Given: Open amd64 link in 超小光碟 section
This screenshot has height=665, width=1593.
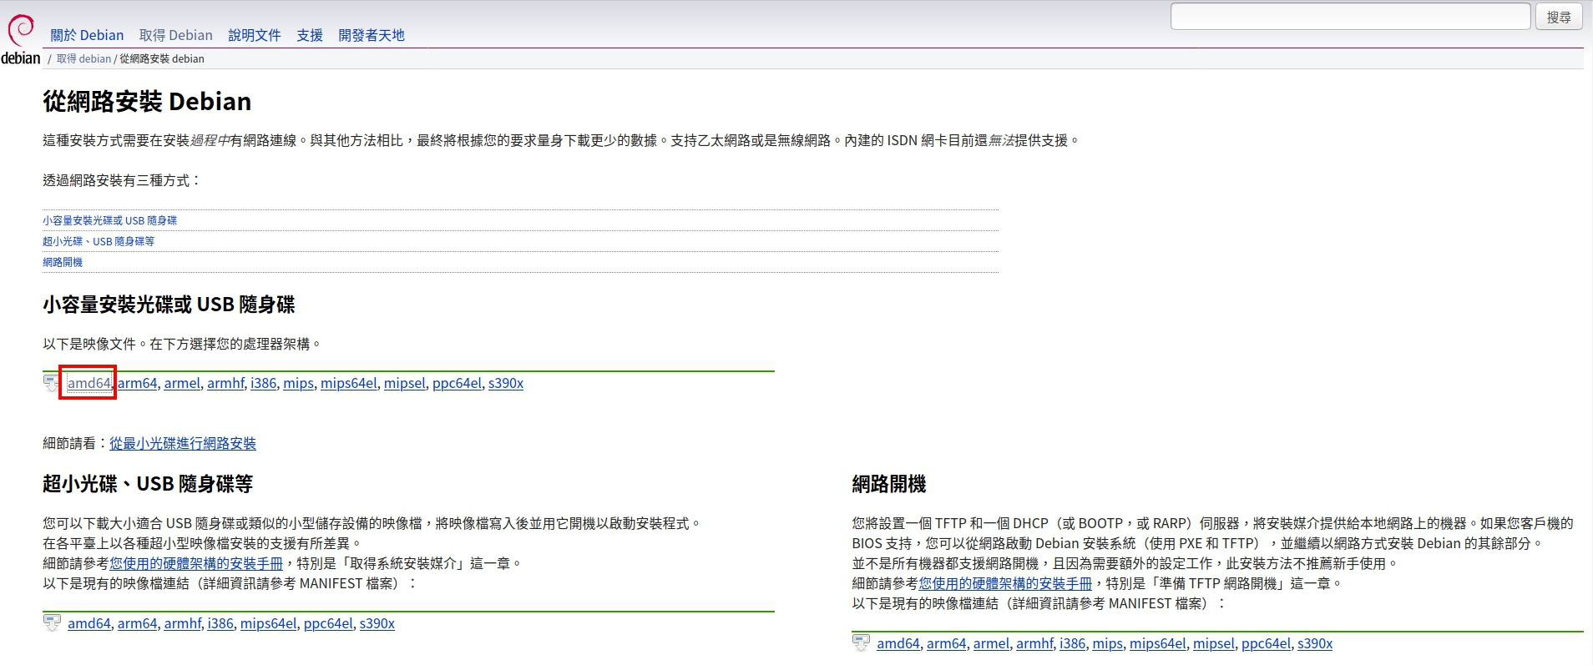Looking at the screenshot, I should coord(89,623).
